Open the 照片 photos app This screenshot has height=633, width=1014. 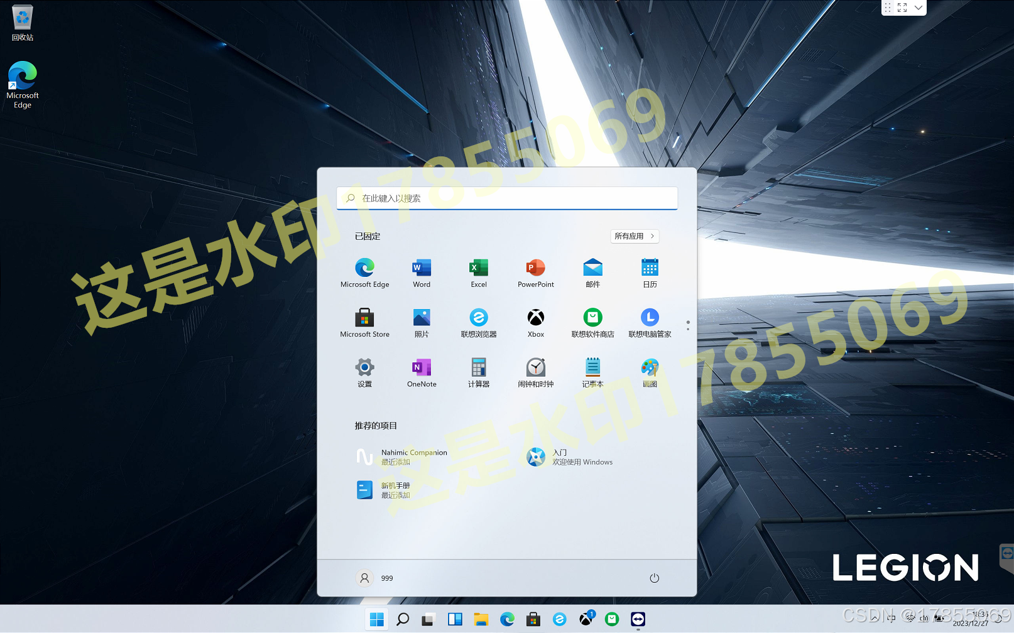[x=422, y=323]
